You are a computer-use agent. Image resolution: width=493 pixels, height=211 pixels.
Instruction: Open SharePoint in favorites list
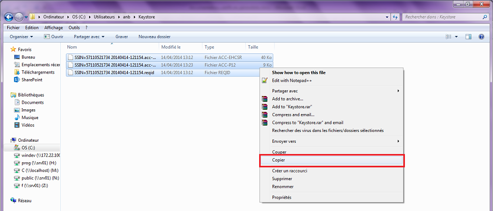28,80
